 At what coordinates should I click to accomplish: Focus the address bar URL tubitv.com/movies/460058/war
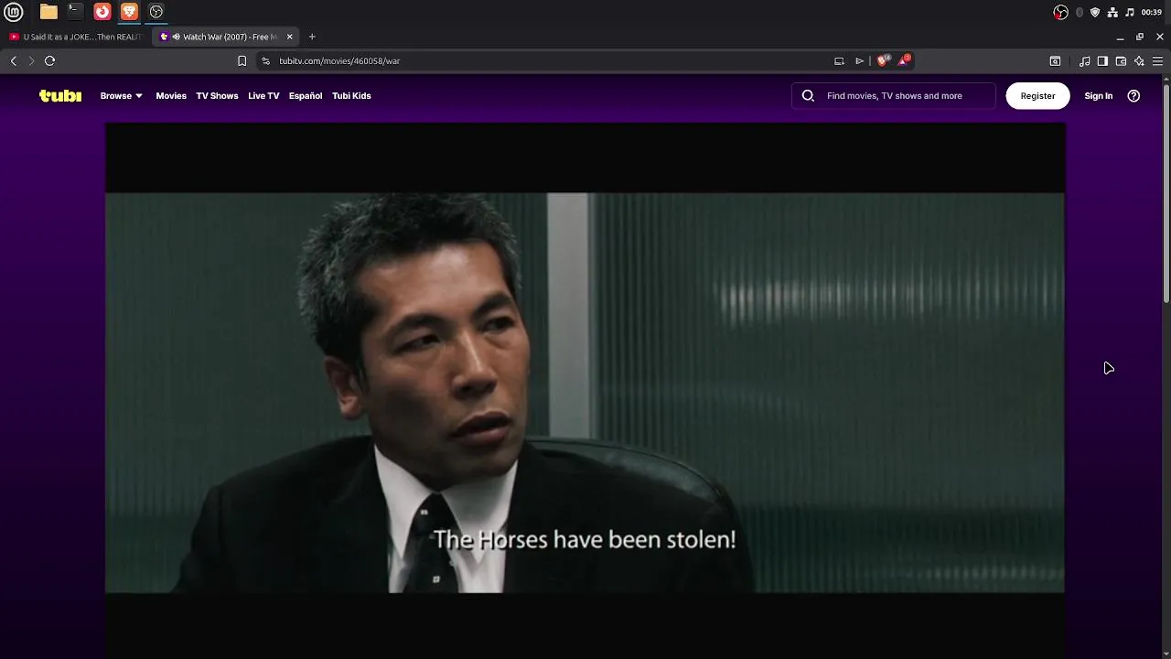339,60
